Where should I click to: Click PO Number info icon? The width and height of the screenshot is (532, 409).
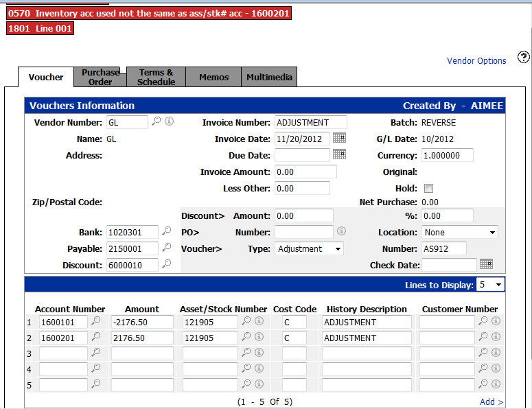coord(341,231)
